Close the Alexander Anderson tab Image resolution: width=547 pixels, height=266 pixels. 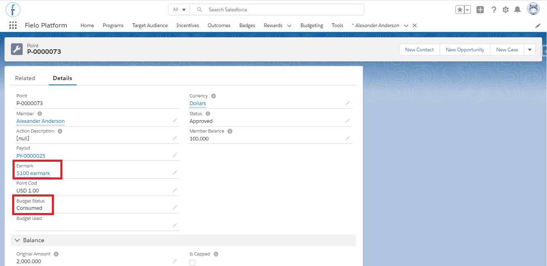point(415,25)
